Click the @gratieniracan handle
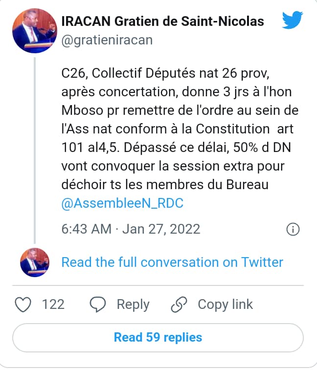The image size is (317, 370). [x=107, y=40]
